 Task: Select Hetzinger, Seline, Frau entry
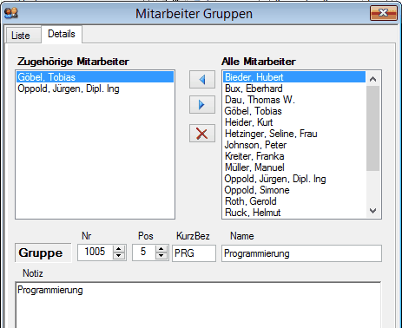[x=294, y=134]
